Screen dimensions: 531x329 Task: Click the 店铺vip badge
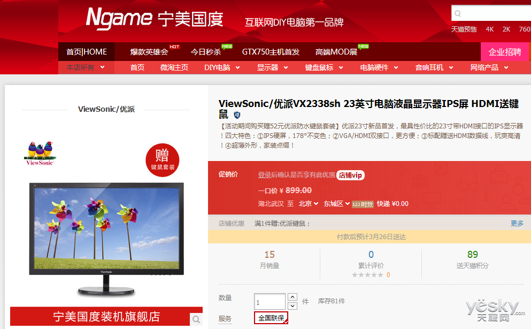click(x=350, y=175)
